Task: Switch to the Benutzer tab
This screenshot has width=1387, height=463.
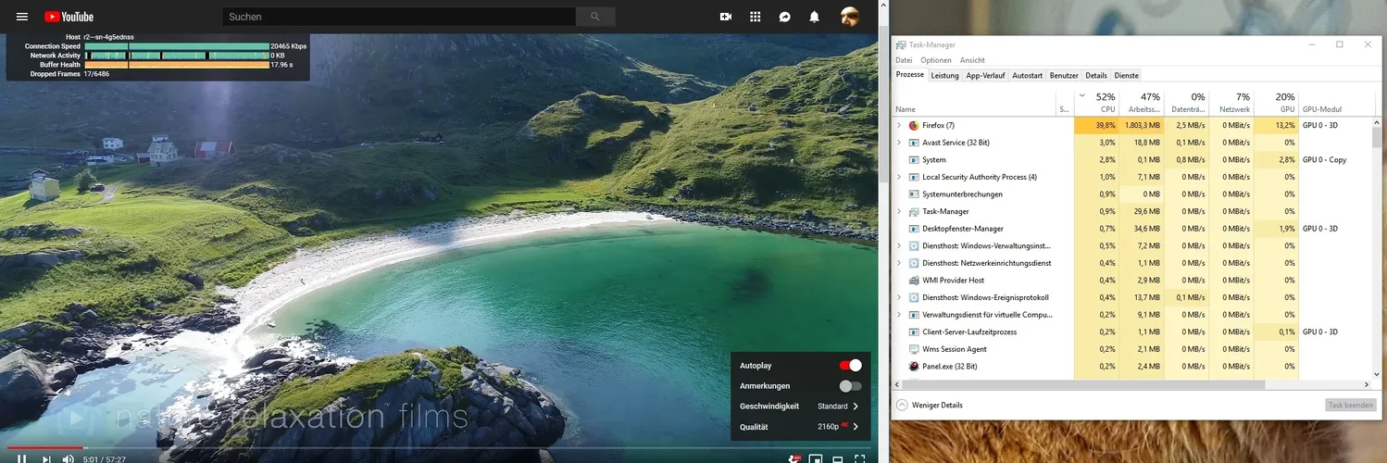Action: pos(1064,75)
